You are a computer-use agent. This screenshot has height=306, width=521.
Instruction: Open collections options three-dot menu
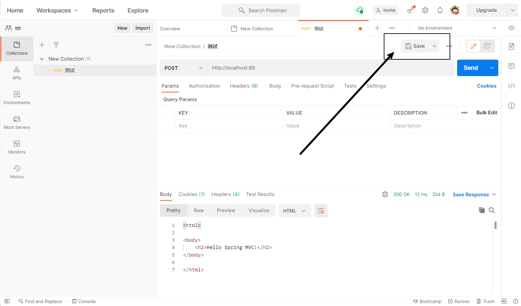coord(148,45)
